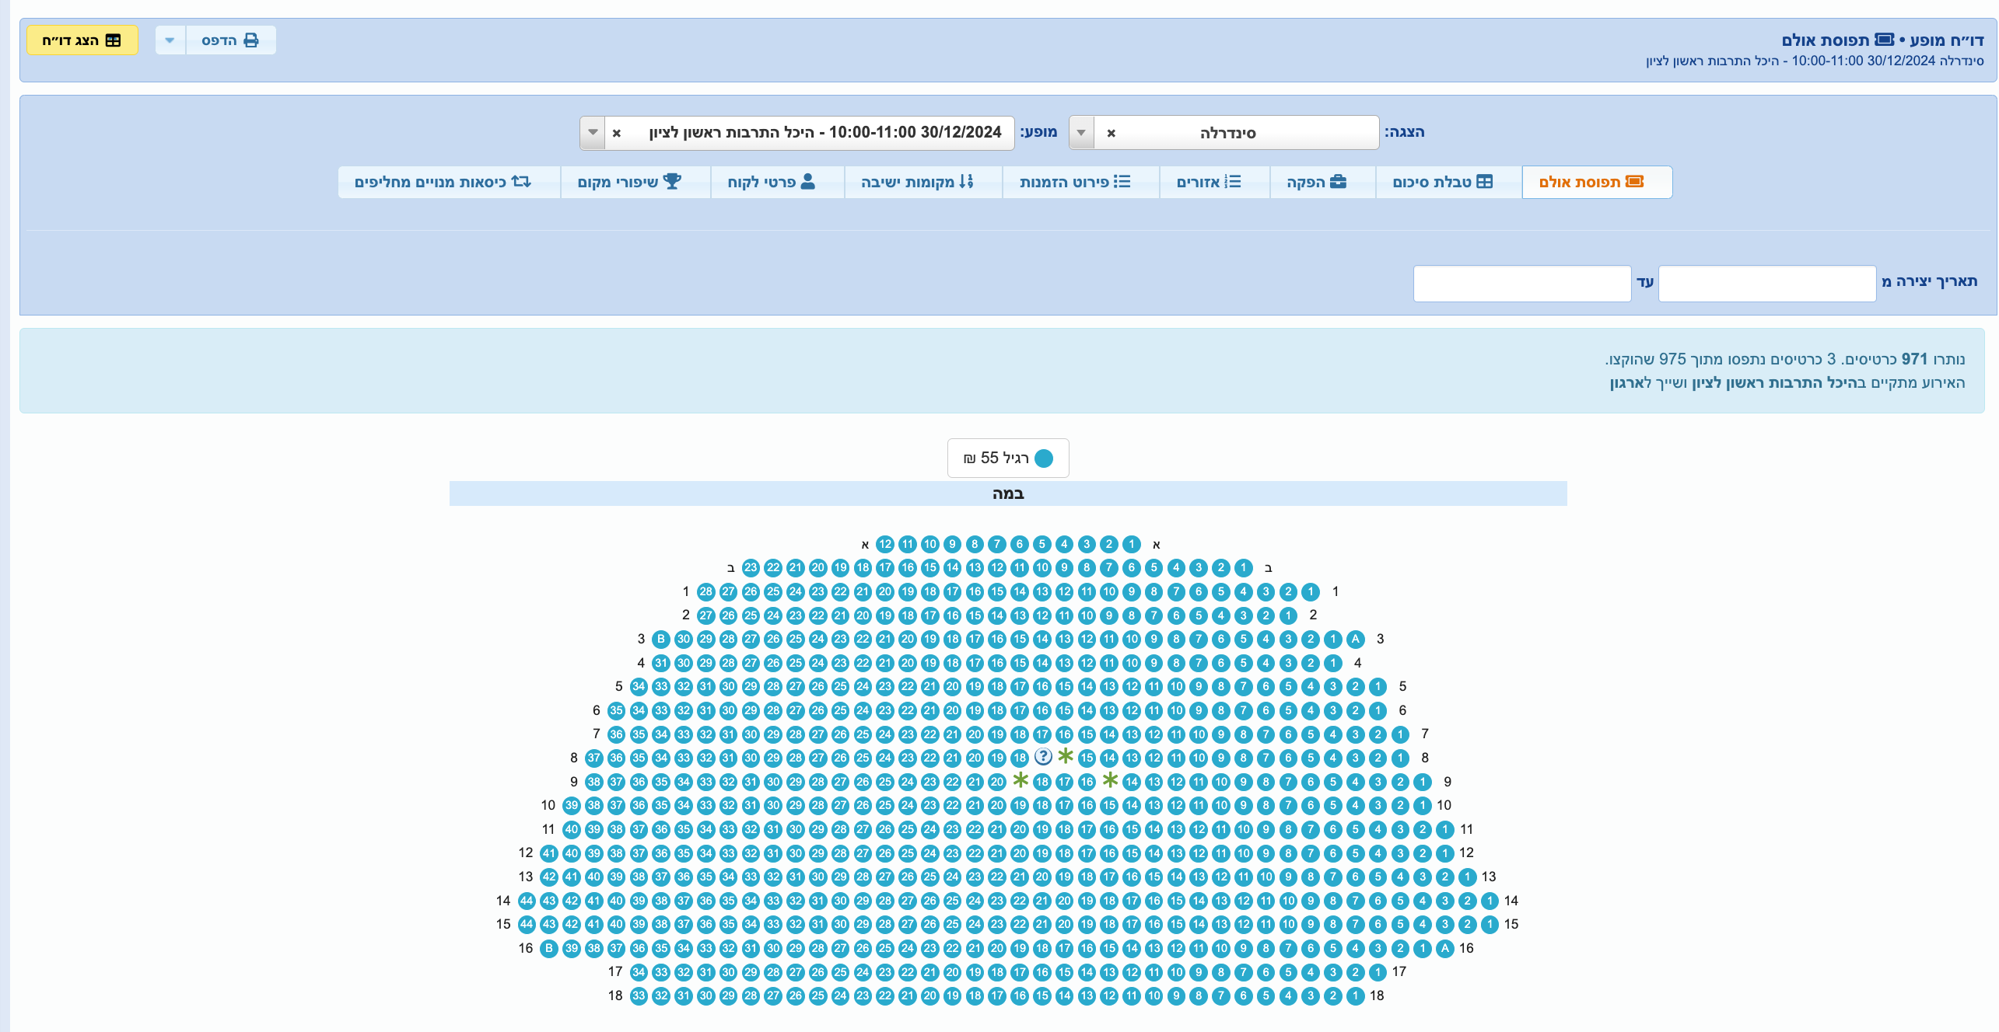This screenshot has width=1999, height=1032.
Task: Switch to the טבלת סיכום tab
Action: 1443,182
